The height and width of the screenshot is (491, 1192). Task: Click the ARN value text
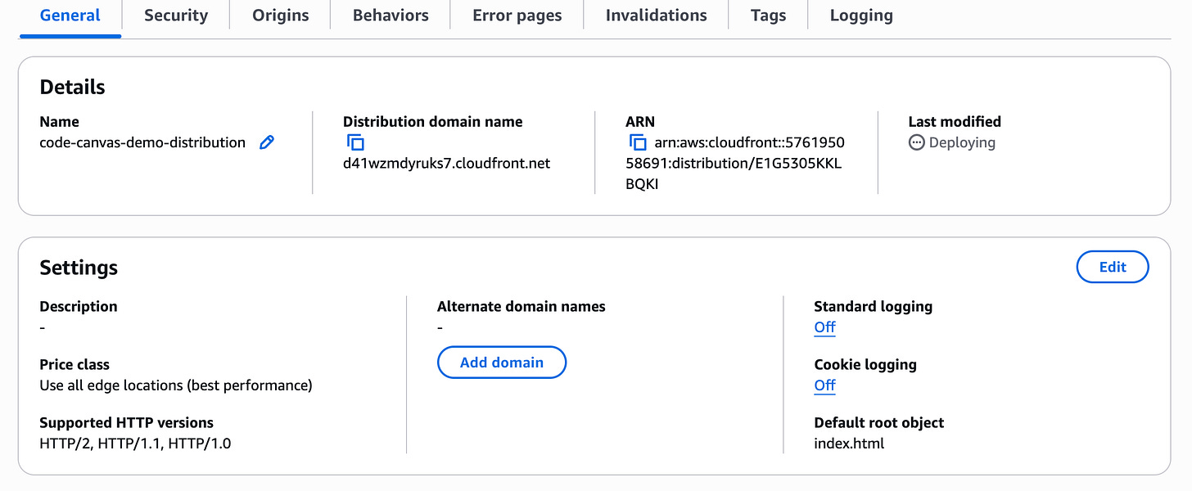click(735, 164)
